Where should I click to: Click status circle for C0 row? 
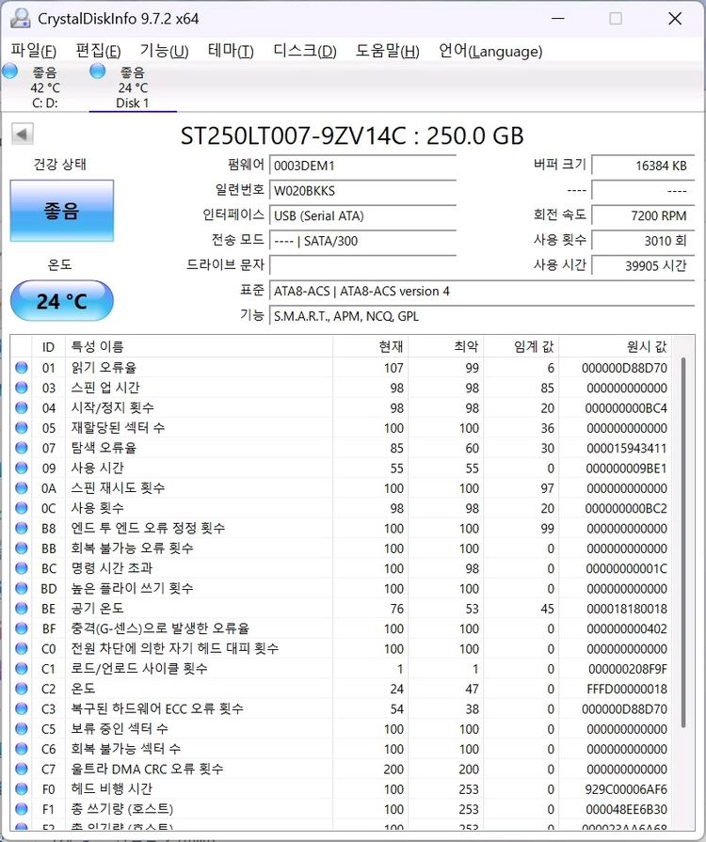[21, 648]
